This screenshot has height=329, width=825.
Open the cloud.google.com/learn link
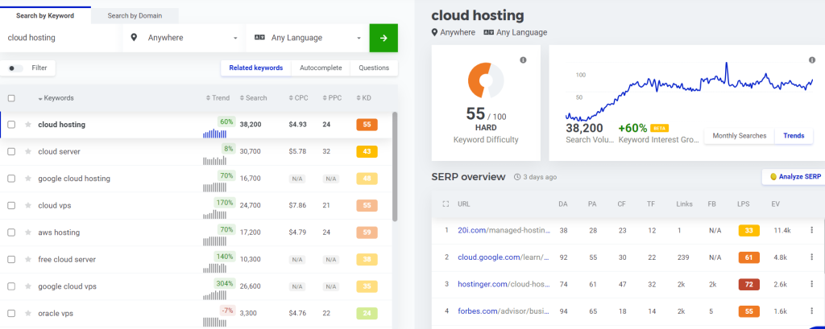pos(504,257)
